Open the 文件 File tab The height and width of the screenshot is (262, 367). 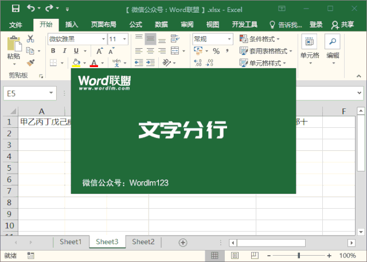click(15, 25)
